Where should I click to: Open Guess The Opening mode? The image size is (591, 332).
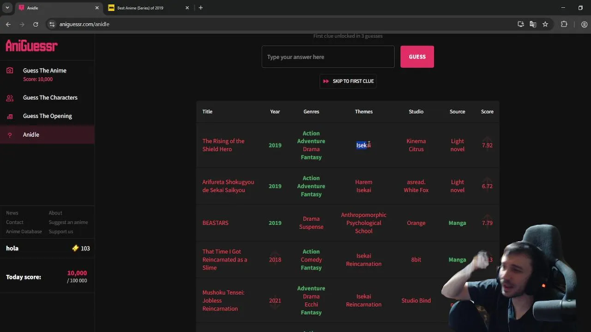coord(48,116)
